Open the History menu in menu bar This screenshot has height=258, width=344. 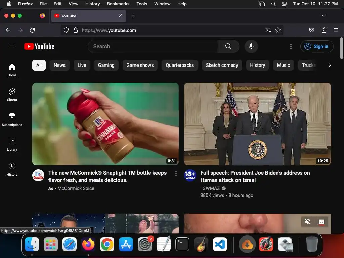pyautogui.click(x=92, y=4)
